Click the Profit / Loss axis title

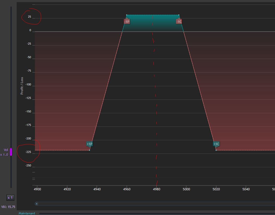[22, 86]
